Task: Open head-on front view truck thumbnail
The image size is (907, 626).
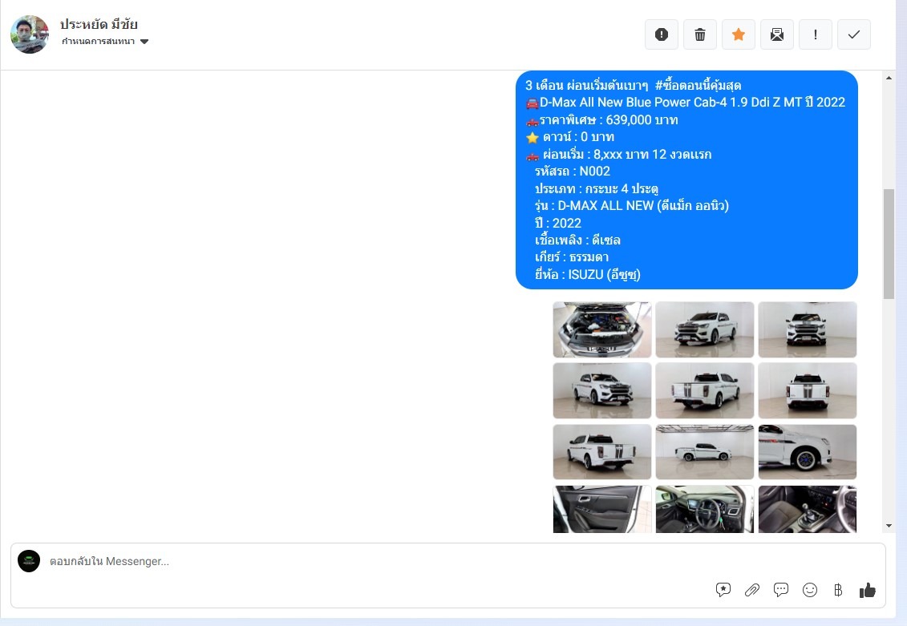Action: tap(808, 329)
